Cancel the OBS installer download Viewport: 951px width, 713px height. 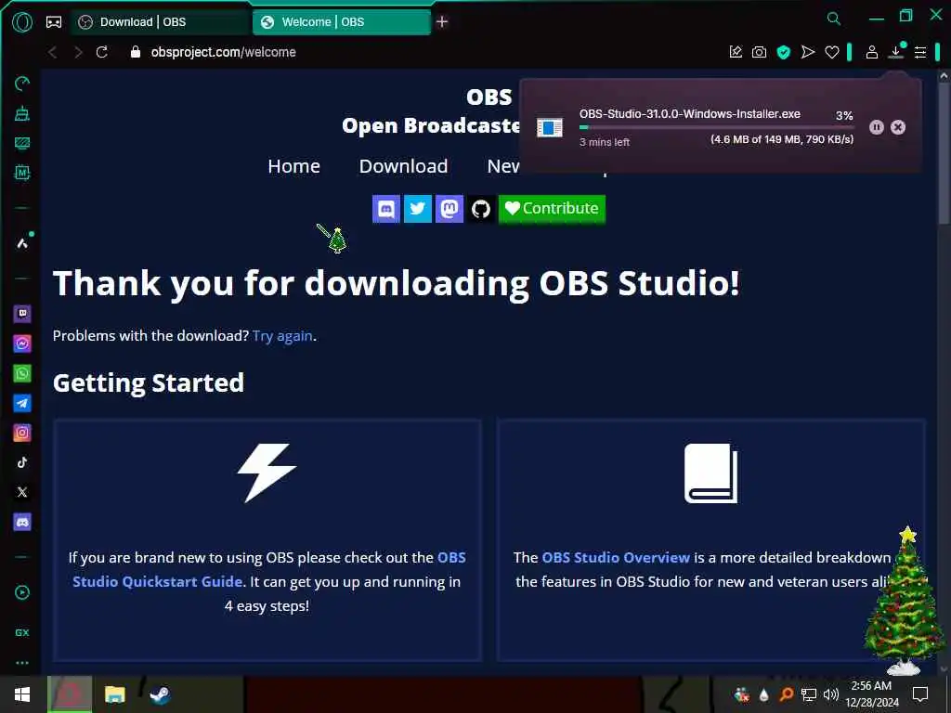pos(898,126)
